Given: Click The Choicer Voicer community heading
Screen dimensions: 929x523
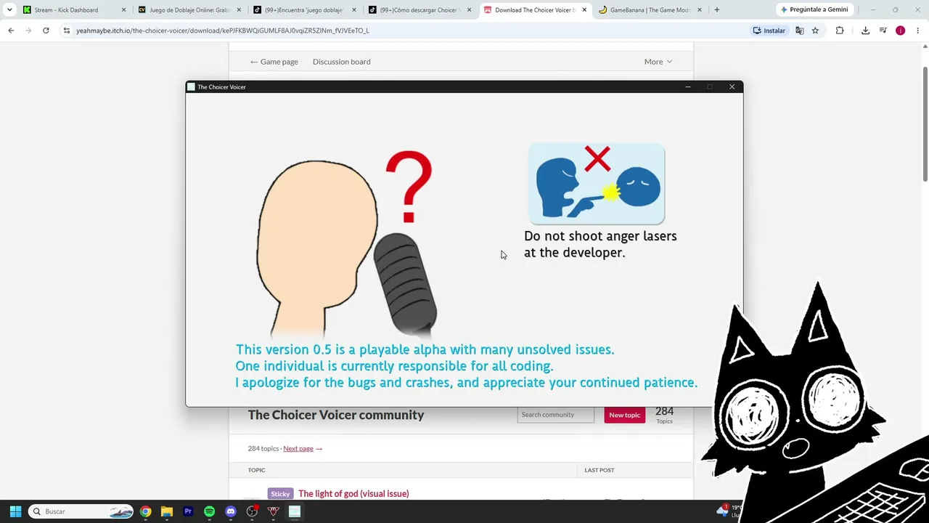Looking at the screenshot, I should [x=336, y=415].
